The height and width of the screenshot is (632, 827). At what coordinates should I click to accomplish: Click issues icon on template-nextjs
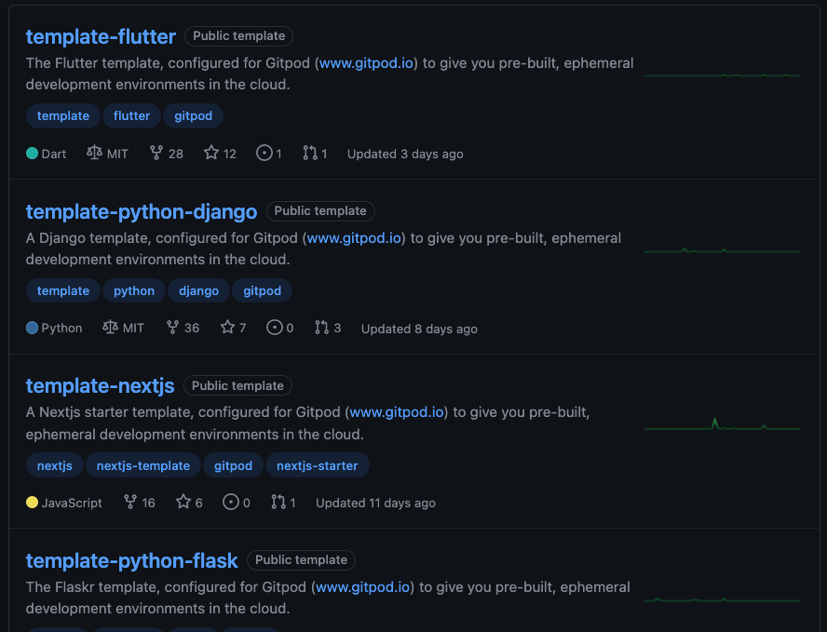coord(231,503)
